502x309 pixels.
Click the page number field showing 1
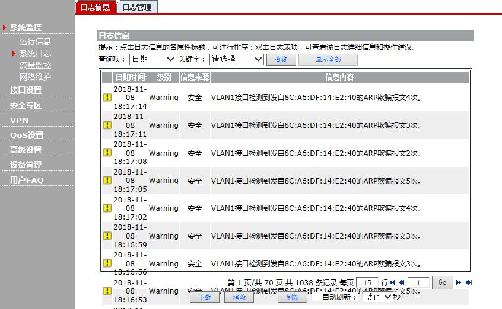coord(418,283)
